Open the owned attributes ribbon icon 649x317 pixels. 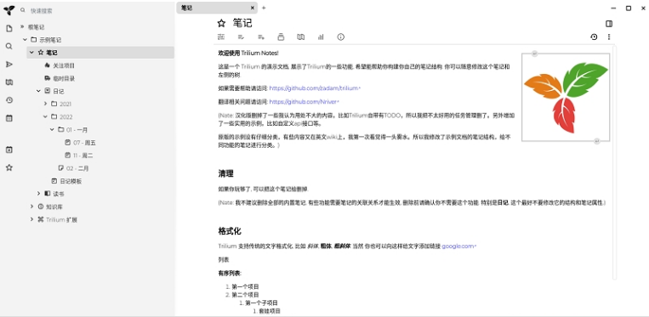[241, 37]
